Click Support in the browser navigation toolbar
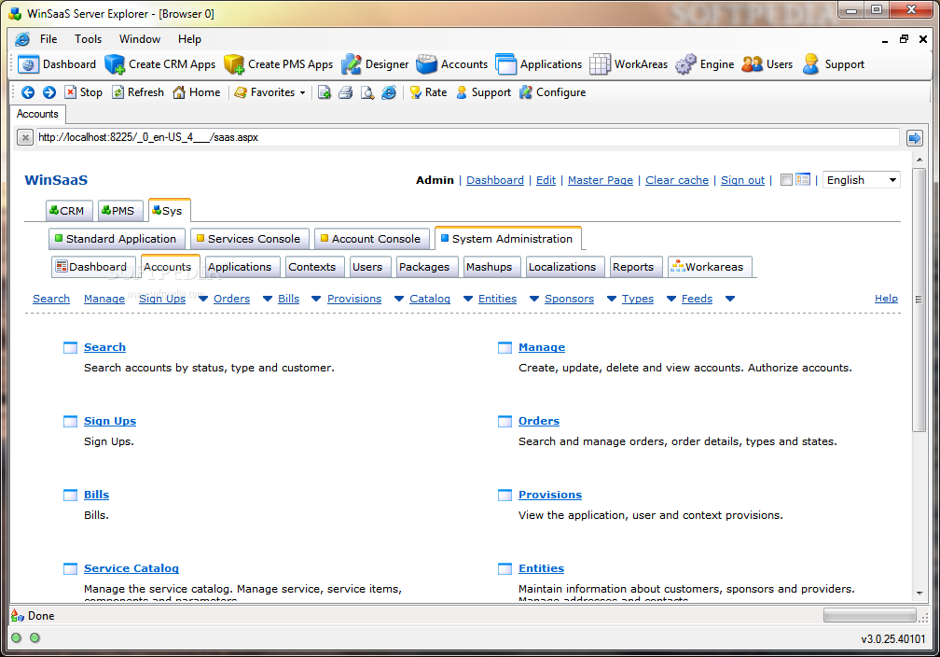 click(x=483, y=92)
